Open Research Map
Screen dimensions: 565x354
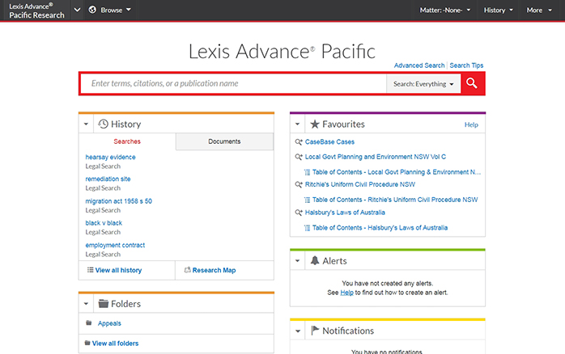214,270
